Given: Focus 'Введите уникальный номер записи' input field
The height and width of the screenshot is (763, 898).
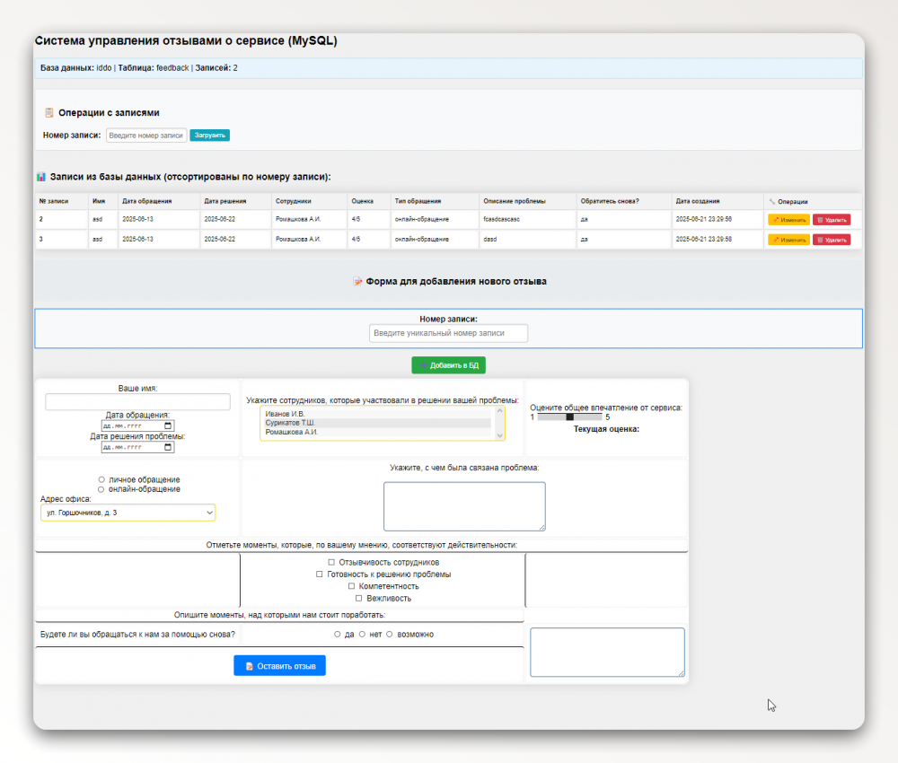Looking at the screenshot, I should coord(448,333).
